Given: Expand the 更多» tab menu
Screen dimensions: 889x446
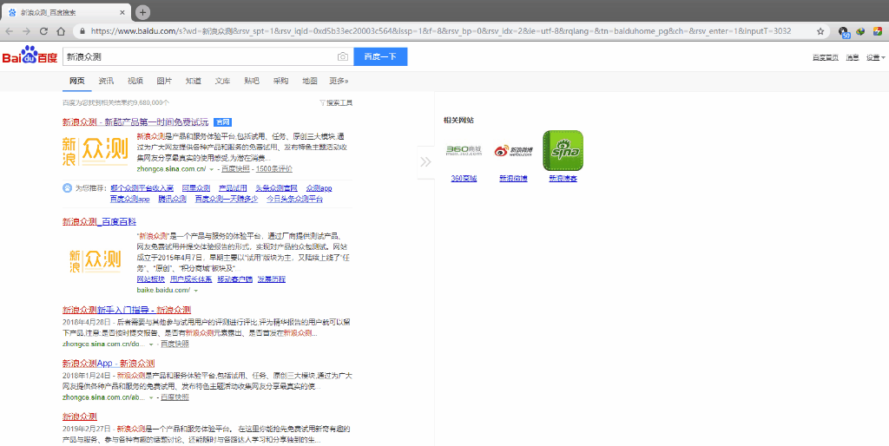Looking at the screenshot, I should 339,81.
